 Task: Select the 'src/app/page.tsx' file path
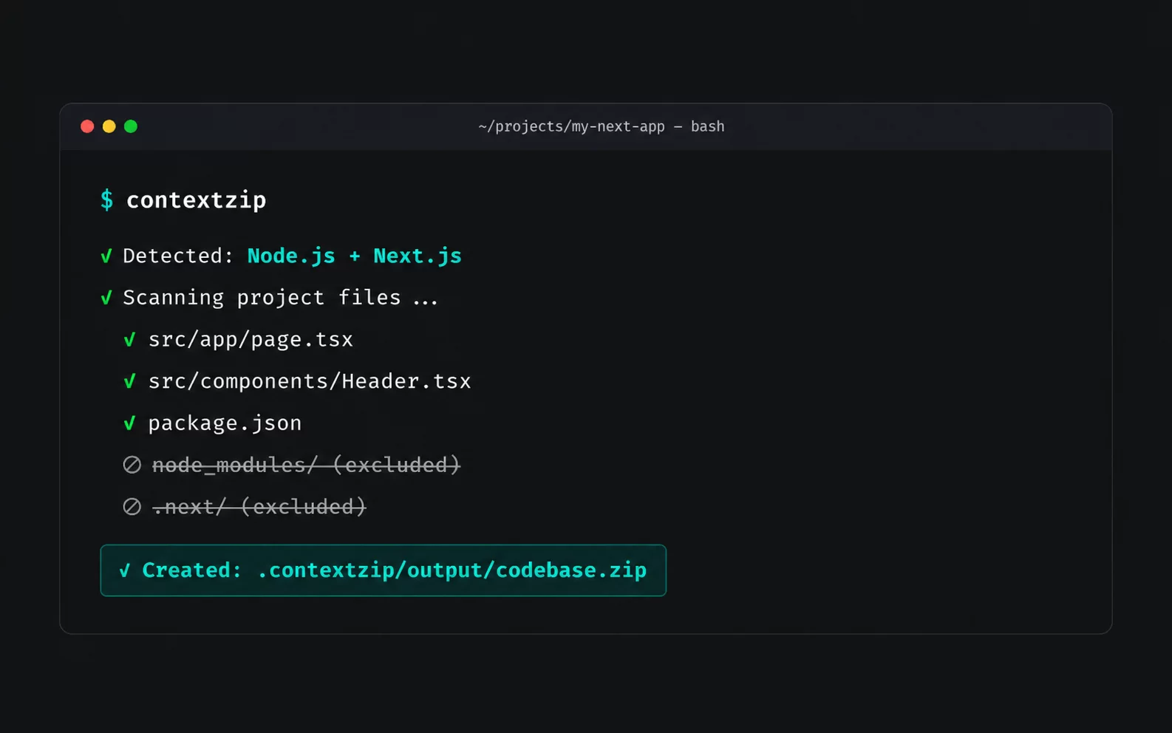tap(251, 339)
